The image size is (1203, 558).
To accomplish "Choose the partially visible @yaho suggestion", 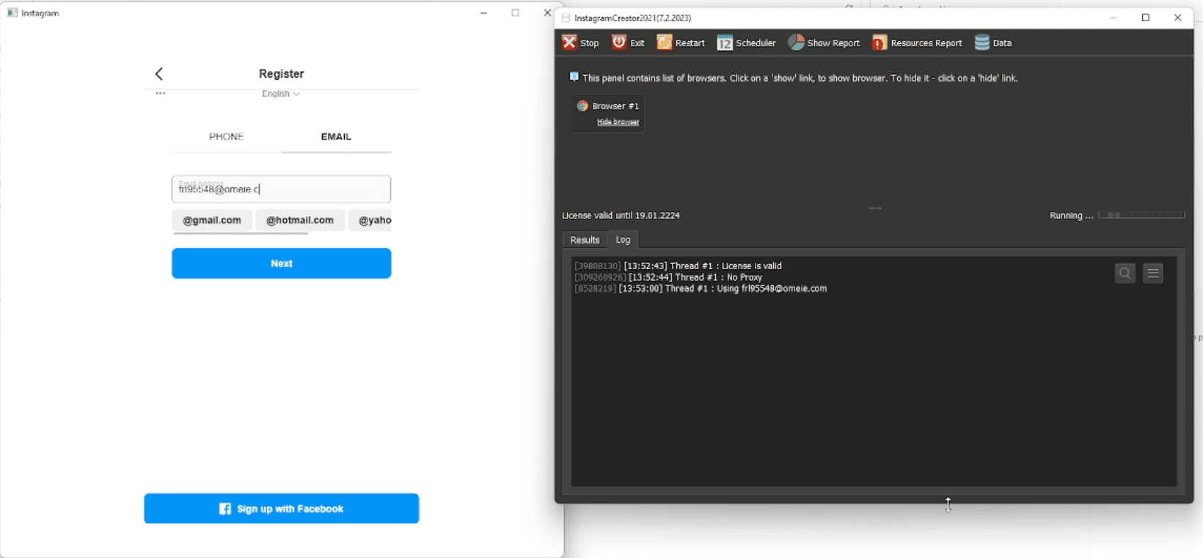I will pyautogui.click(x=370, y=220).
